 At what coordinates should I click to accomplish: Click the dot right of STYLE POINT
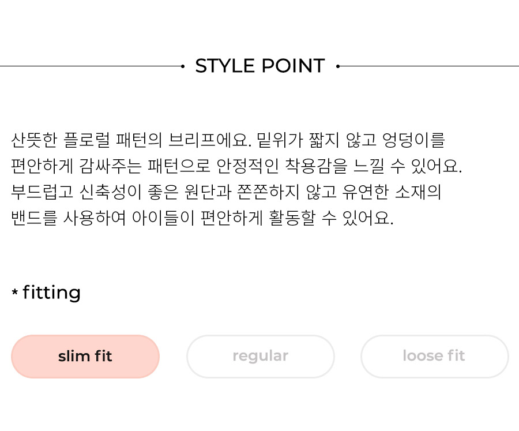338,66
